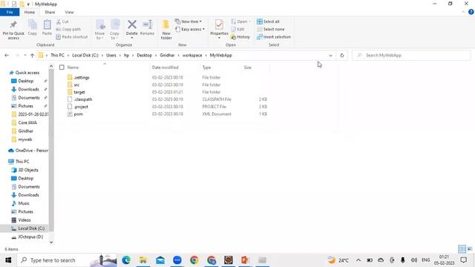475x267 pixels.
Task: Click the Properties checkmark icon
Action: pyautogui.click(x=219, y=24)
